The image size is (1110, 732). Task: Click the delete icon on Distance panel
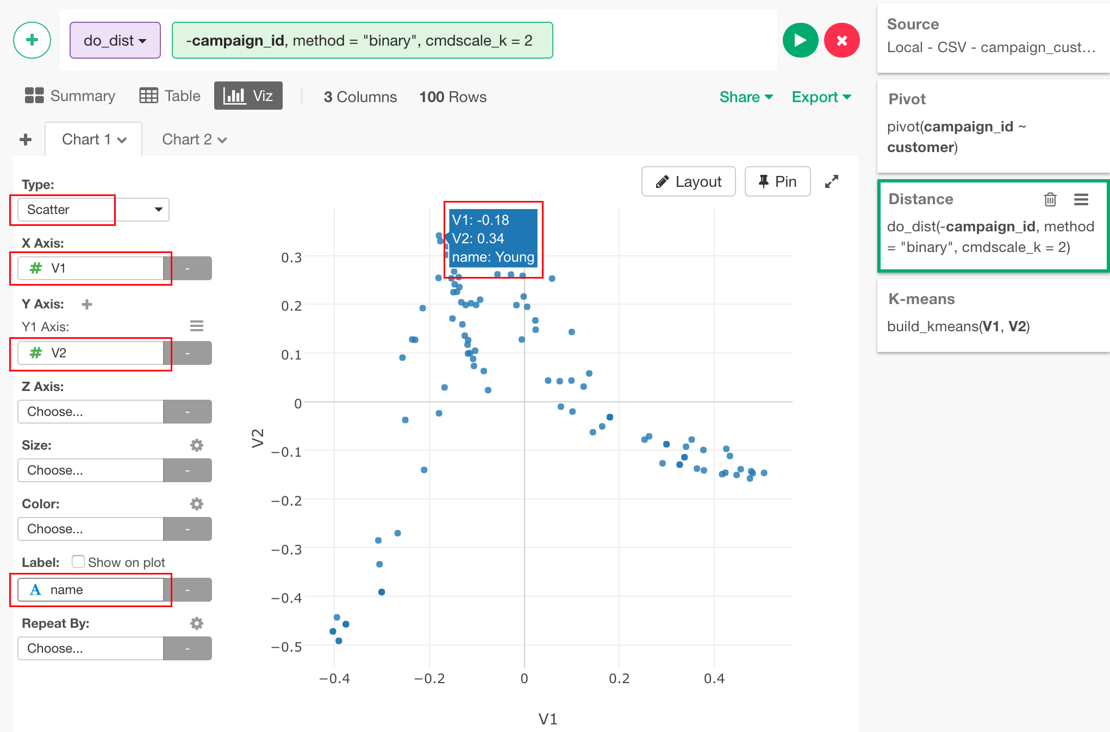pyautogui.click(x=1049, y=199)
